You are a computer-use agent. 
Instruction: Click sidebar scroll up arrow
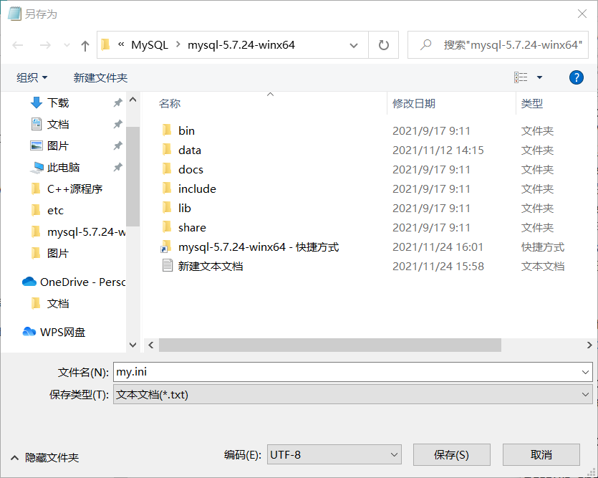[x=132, y=100]
